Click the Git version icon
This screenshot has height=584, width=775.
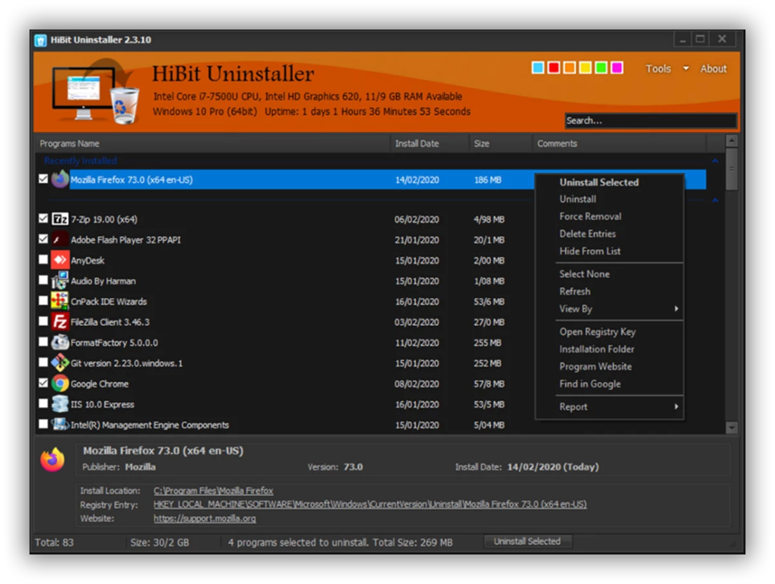60,363
